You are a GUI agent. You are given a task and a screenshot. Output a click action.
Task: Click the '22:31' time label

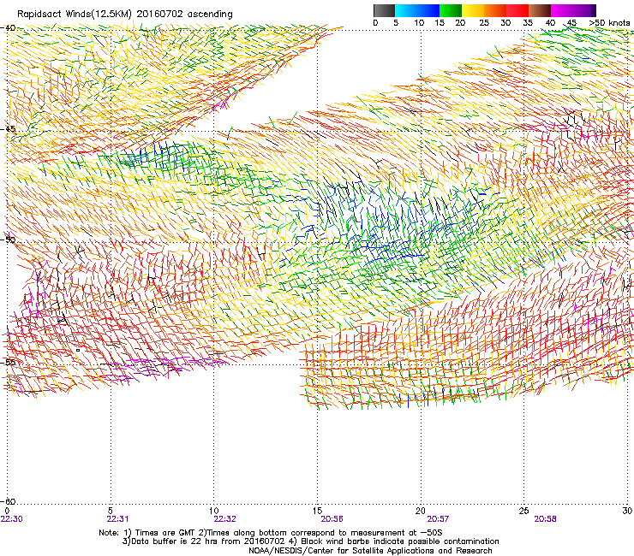click(x=117, y=519)
